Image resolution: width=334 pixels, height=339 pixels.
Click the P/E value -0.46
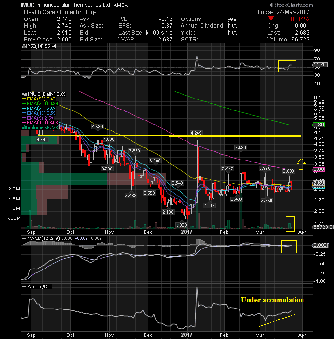tap(166, 19)
